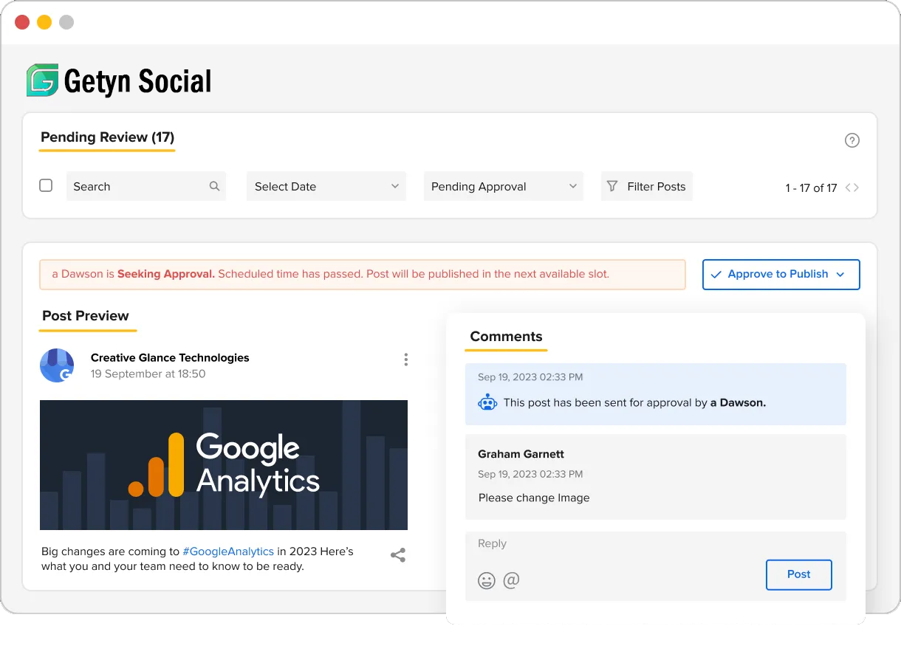Image resolution: width=901 pixels, height=660 pixels.
Task: Select the comment text Please change Image
Action: 534,498
